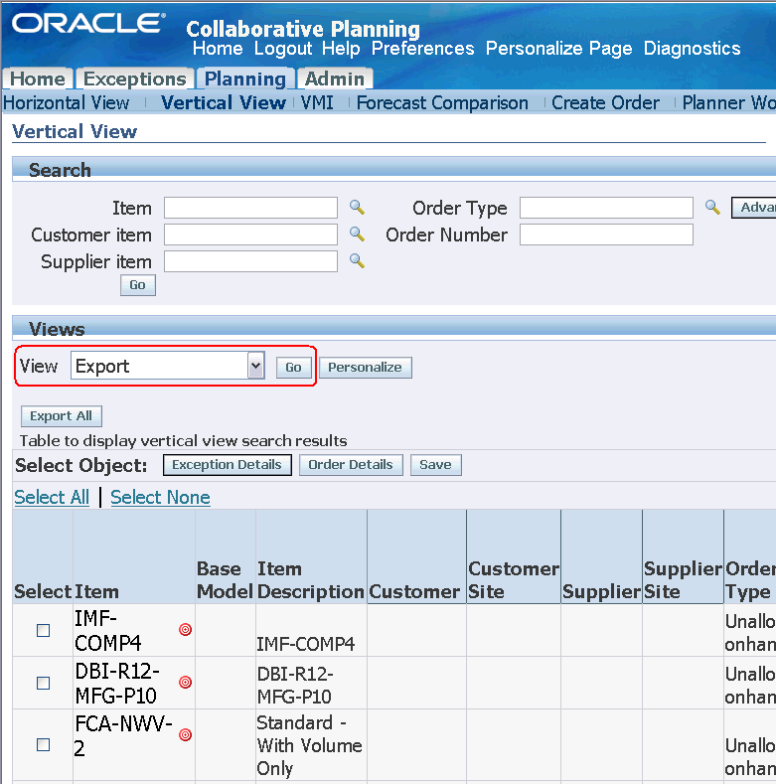
Task: Focus the Customer item input field
Action: pos(250,235)
